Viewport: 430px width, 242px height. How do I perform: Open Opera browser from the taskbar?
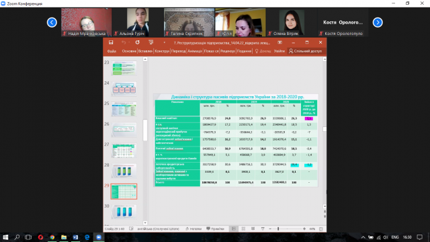(40, 237)
